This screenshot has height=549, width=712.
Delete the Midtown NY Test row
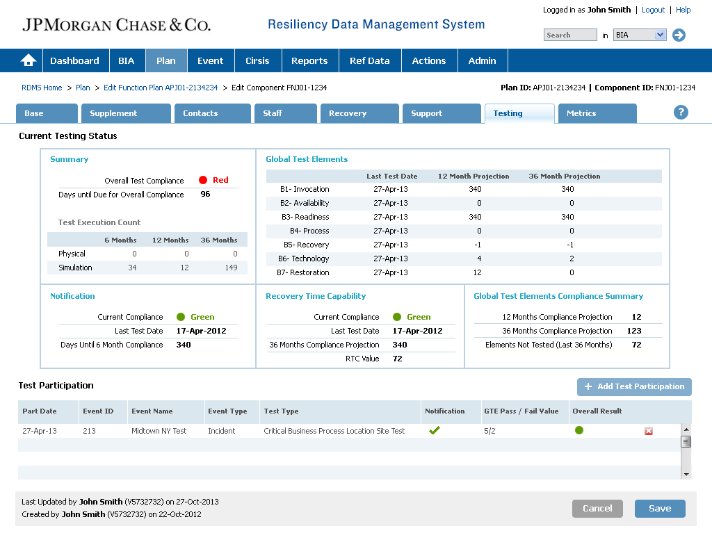pyautogui.click(x=648, y=431)
